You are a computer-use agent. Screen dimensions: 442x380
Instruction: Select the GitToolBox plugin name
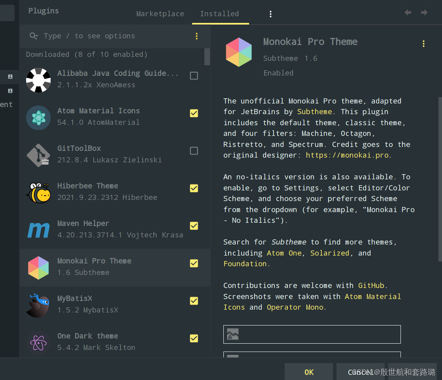point(79,149)
